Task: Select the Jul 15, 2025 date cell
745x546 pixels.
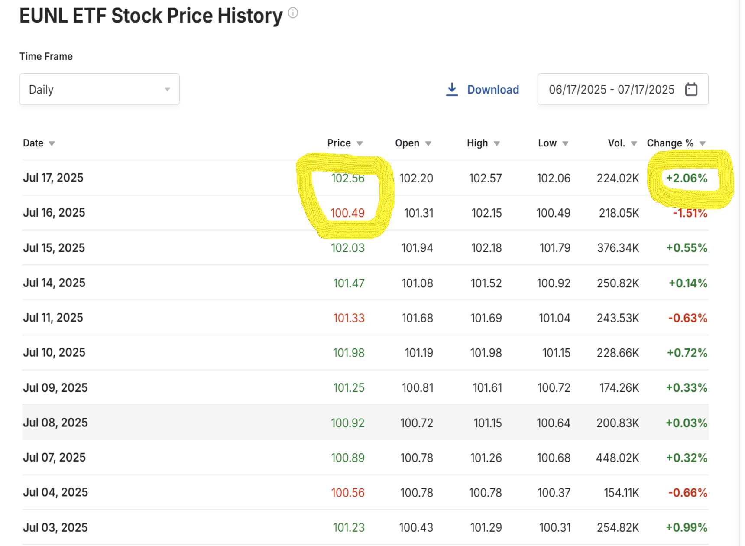Action: pyautogui.click(x=54, y=248)
